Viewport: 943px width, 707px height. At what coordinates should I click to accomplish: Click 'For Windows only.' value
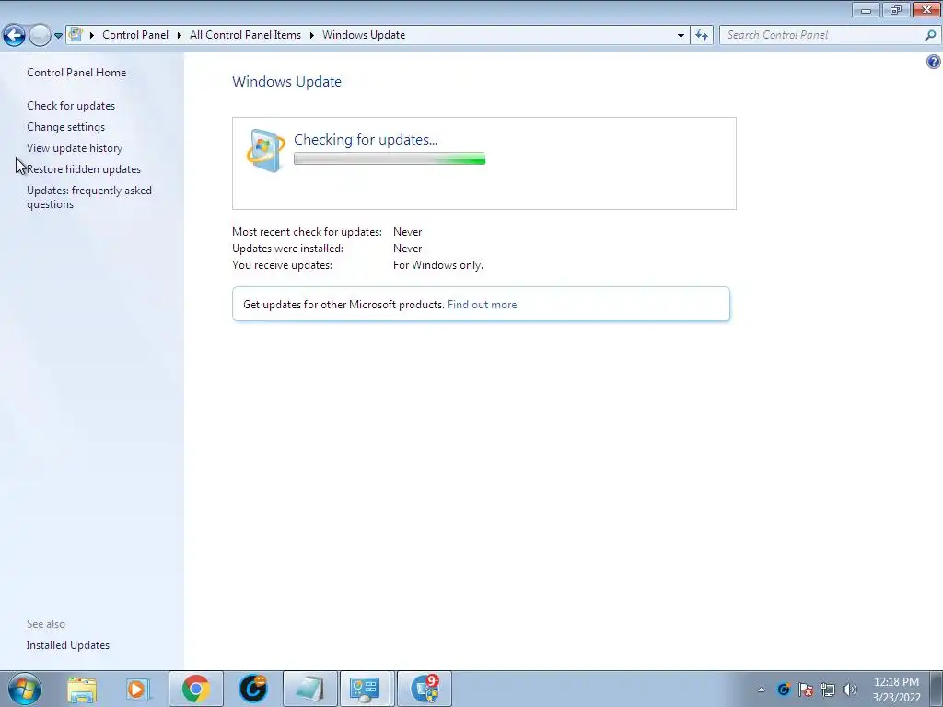tap(437, 265)
